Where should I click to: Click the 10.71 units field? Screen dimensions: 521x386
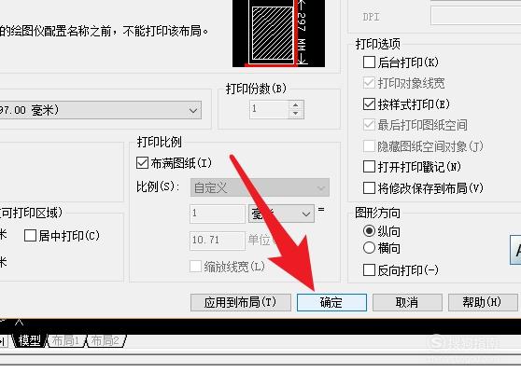(218, 240)
